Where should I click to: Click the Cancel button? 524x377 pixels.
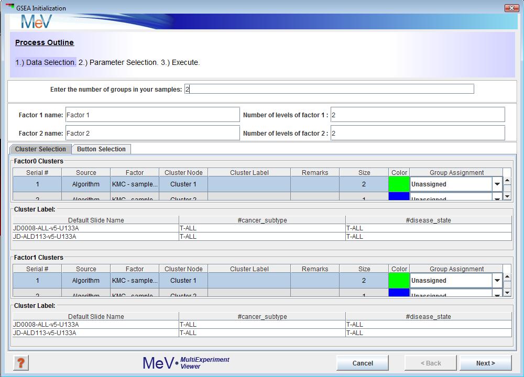click(363, 363)
